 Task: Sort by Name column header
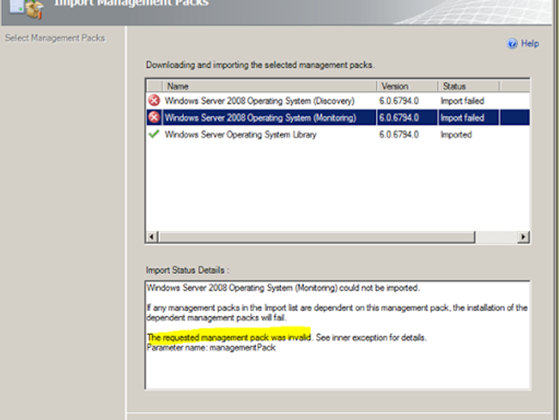point(270,86)
